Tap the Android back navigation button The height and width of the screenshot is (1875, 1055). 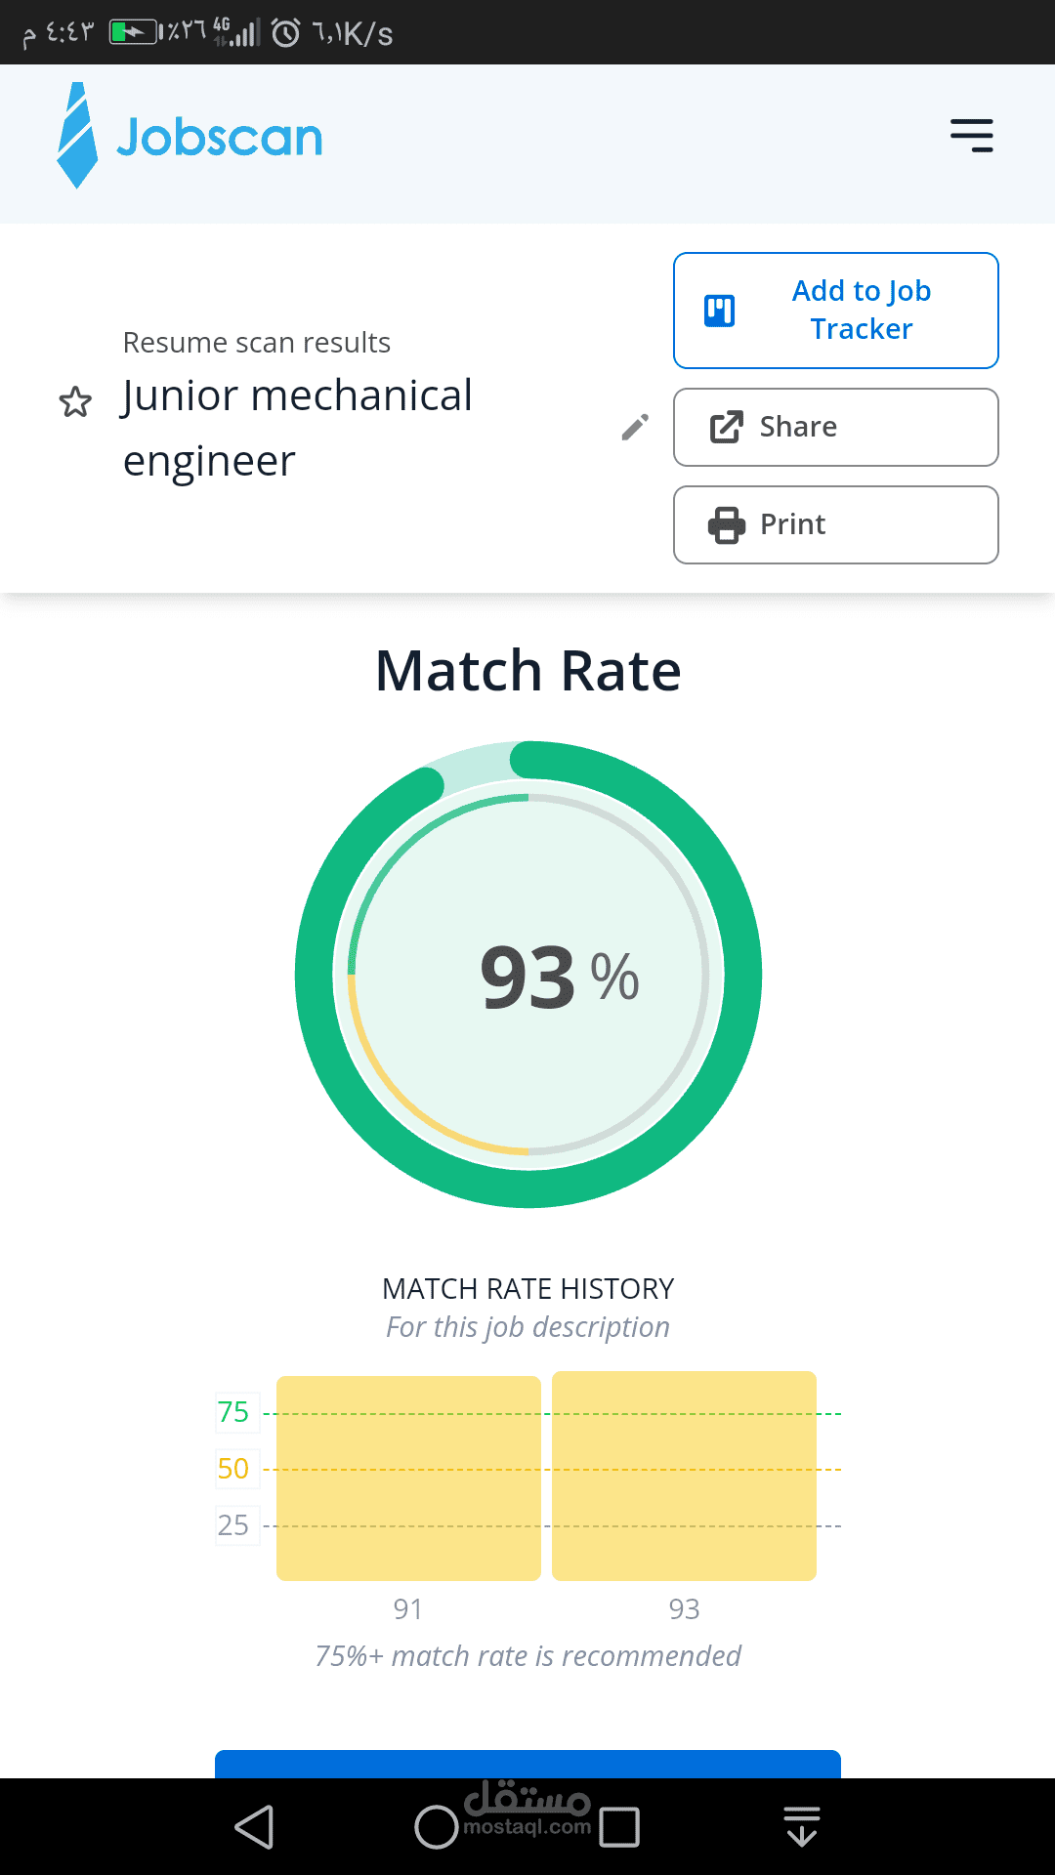(x=255, y=1827)
